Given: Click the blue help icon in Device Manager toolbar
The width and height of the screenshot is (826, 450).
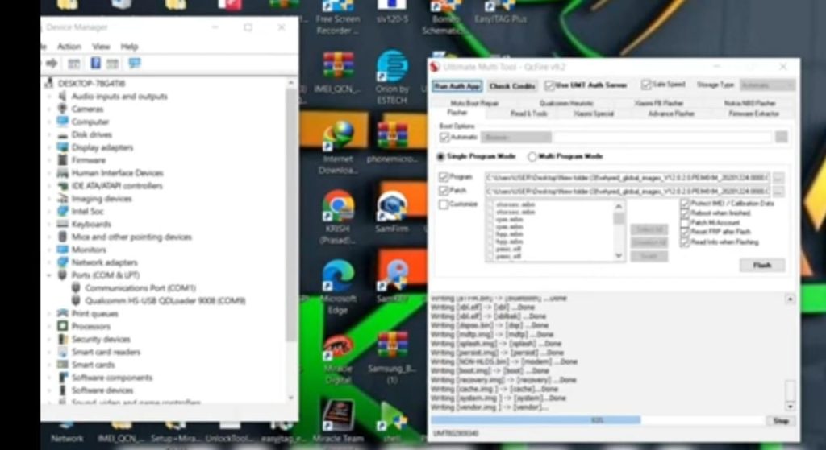Looking at the screenshot, I should [95, 63].
